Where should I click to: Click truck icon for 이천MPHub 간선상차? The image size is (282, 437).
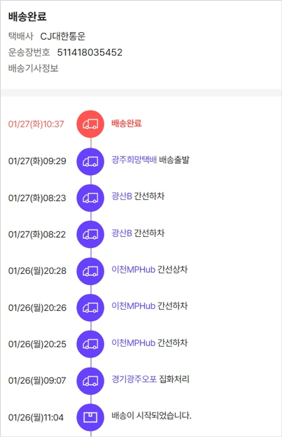tap(91, 271)
